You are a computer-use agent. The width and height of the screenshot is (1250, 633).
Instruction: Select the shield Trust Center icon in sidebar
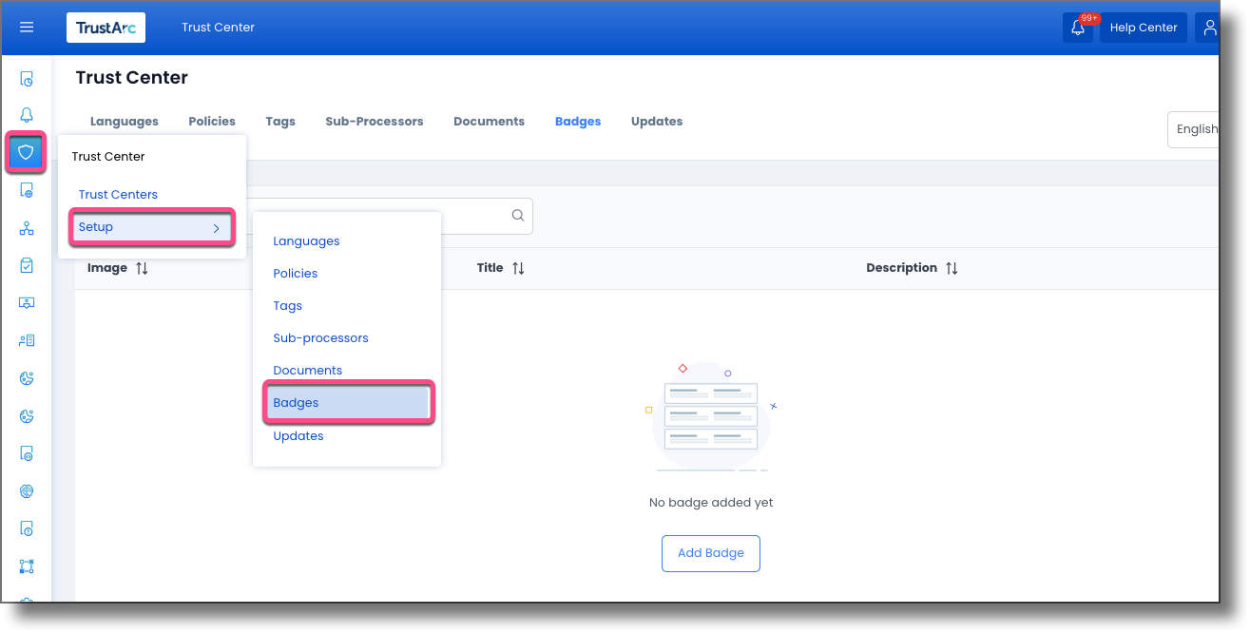click(26, 152)
